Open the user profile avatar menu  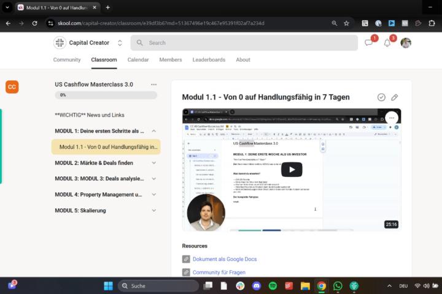coord(406,43)
